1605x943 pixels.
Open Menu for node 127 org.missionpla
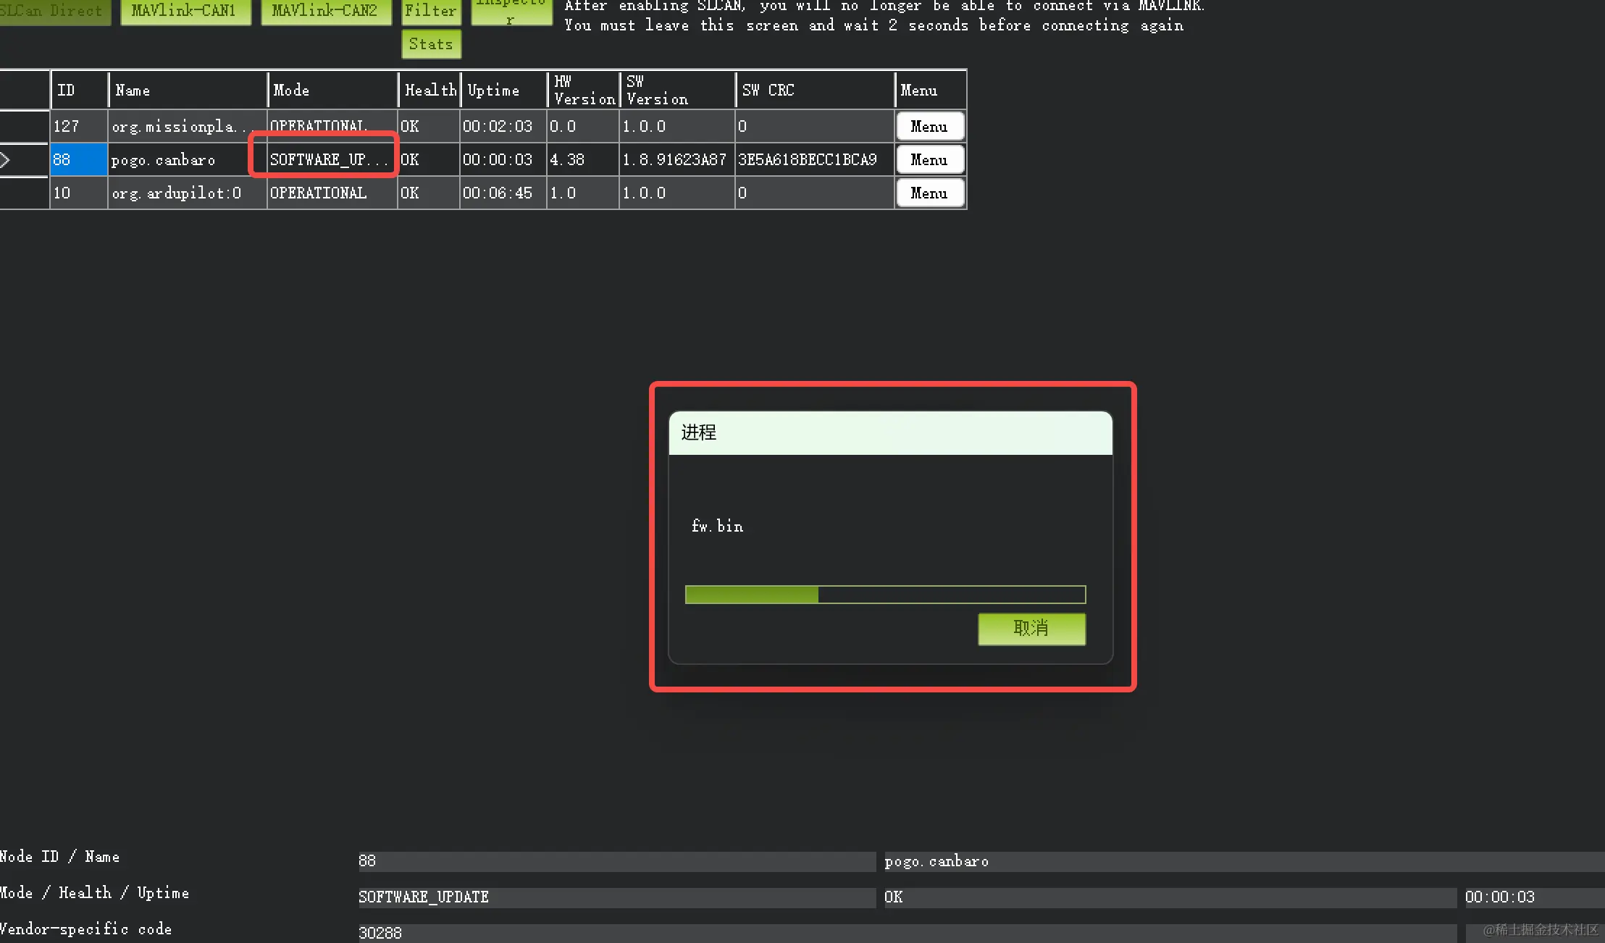click(929, 126)
